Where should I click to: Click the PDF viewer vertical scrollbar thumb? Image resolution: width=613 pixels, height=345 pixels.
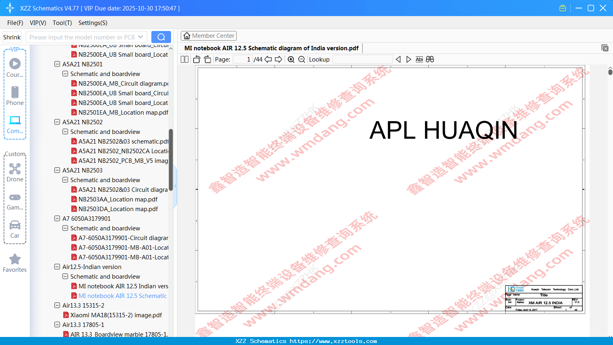610,72
